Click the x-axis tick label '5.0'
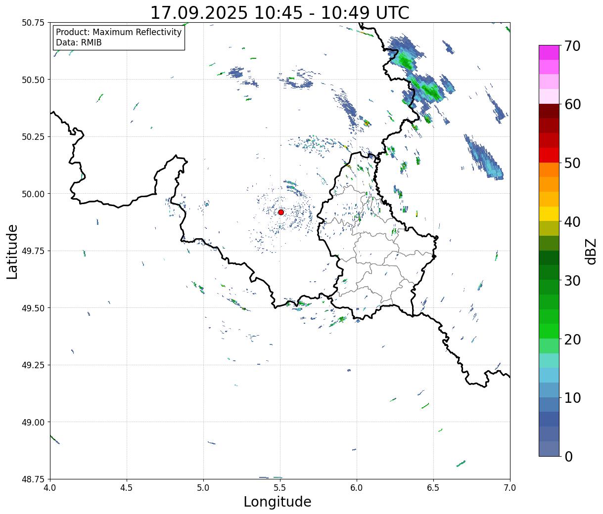The height and width of the screenshot is (514, 603). tap(203, 487)
